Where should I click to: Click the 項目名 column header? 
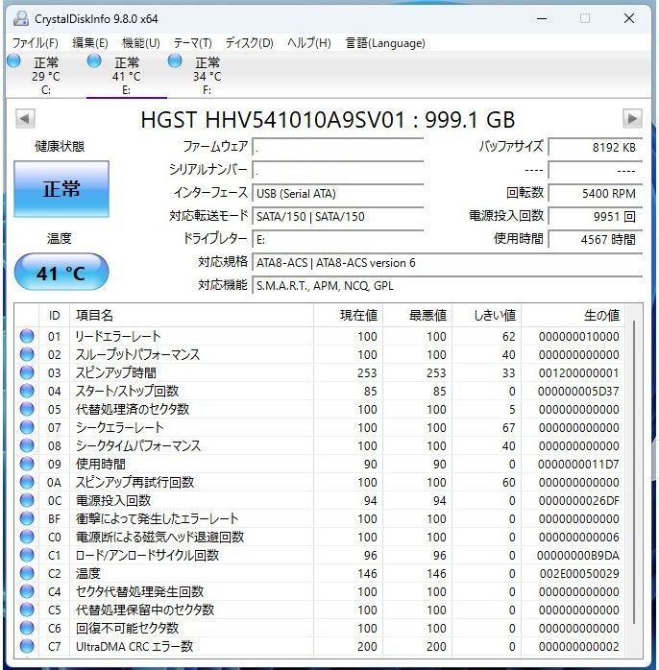pos(191,316)
